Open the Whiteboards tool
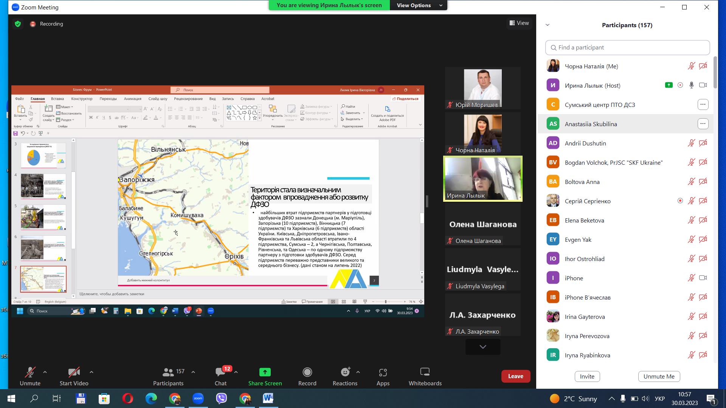This screenshot has height=408, width=726. click(x=425, y=376)
